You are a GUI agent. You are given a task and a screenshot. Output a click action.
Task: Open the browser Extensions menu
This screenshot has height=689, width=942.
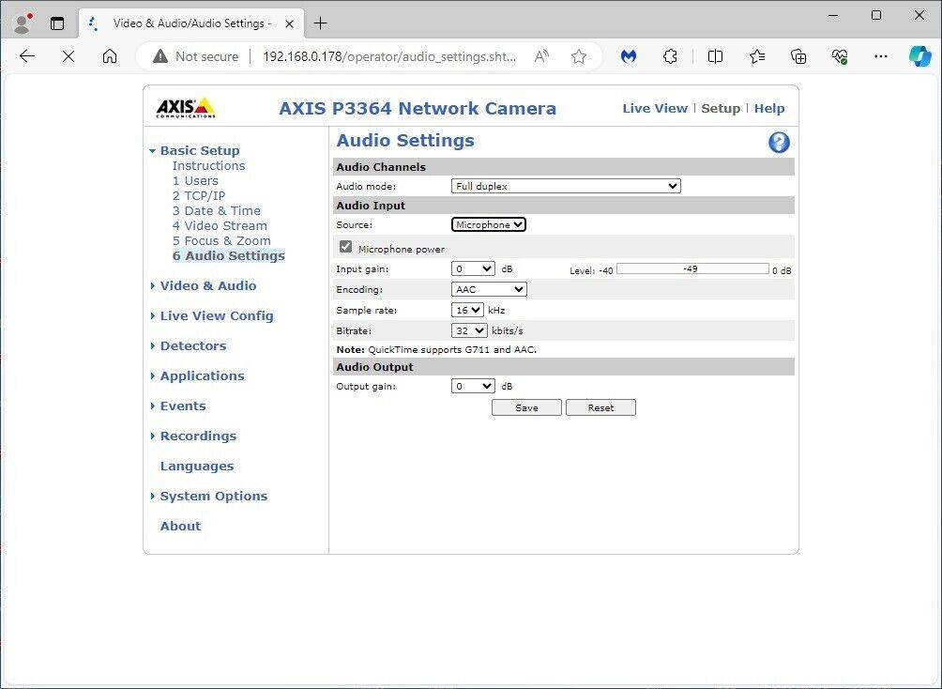tap(670, 56)
